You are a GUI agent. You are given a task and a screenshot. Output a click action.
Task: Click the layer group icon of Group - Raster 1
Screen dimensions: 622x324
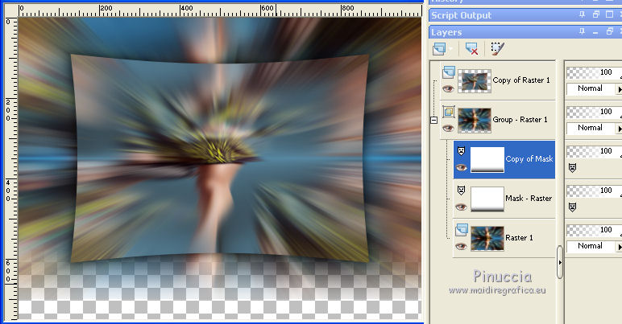(x=449, y=112)
